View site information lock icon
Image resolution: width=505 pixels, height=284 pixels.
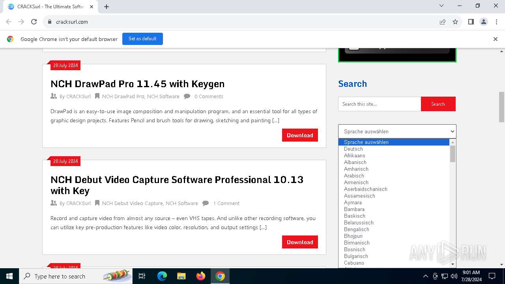point(50,22)
